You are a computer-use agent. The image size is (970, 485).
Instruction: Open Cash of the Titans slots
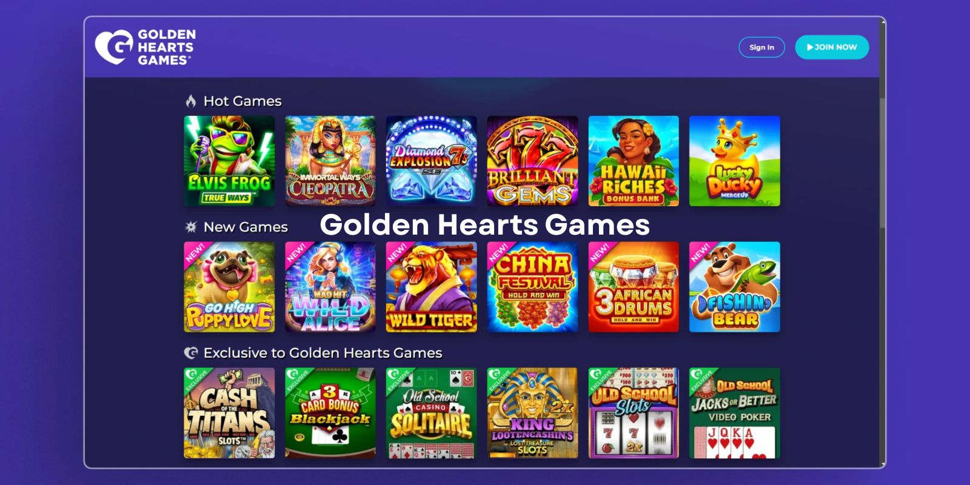(229, 413)
